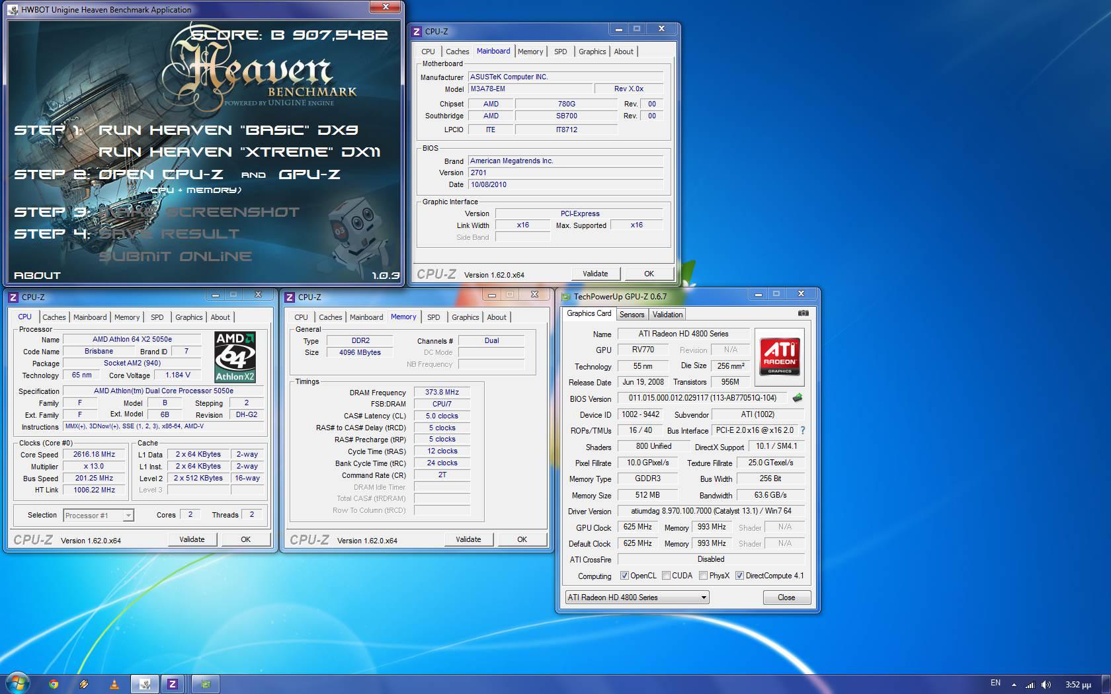The height and width of the screenshot is (694, 1111).
Task: Toggle the PhysX checkbox in GPU-Z
Action: click(703, 576)
